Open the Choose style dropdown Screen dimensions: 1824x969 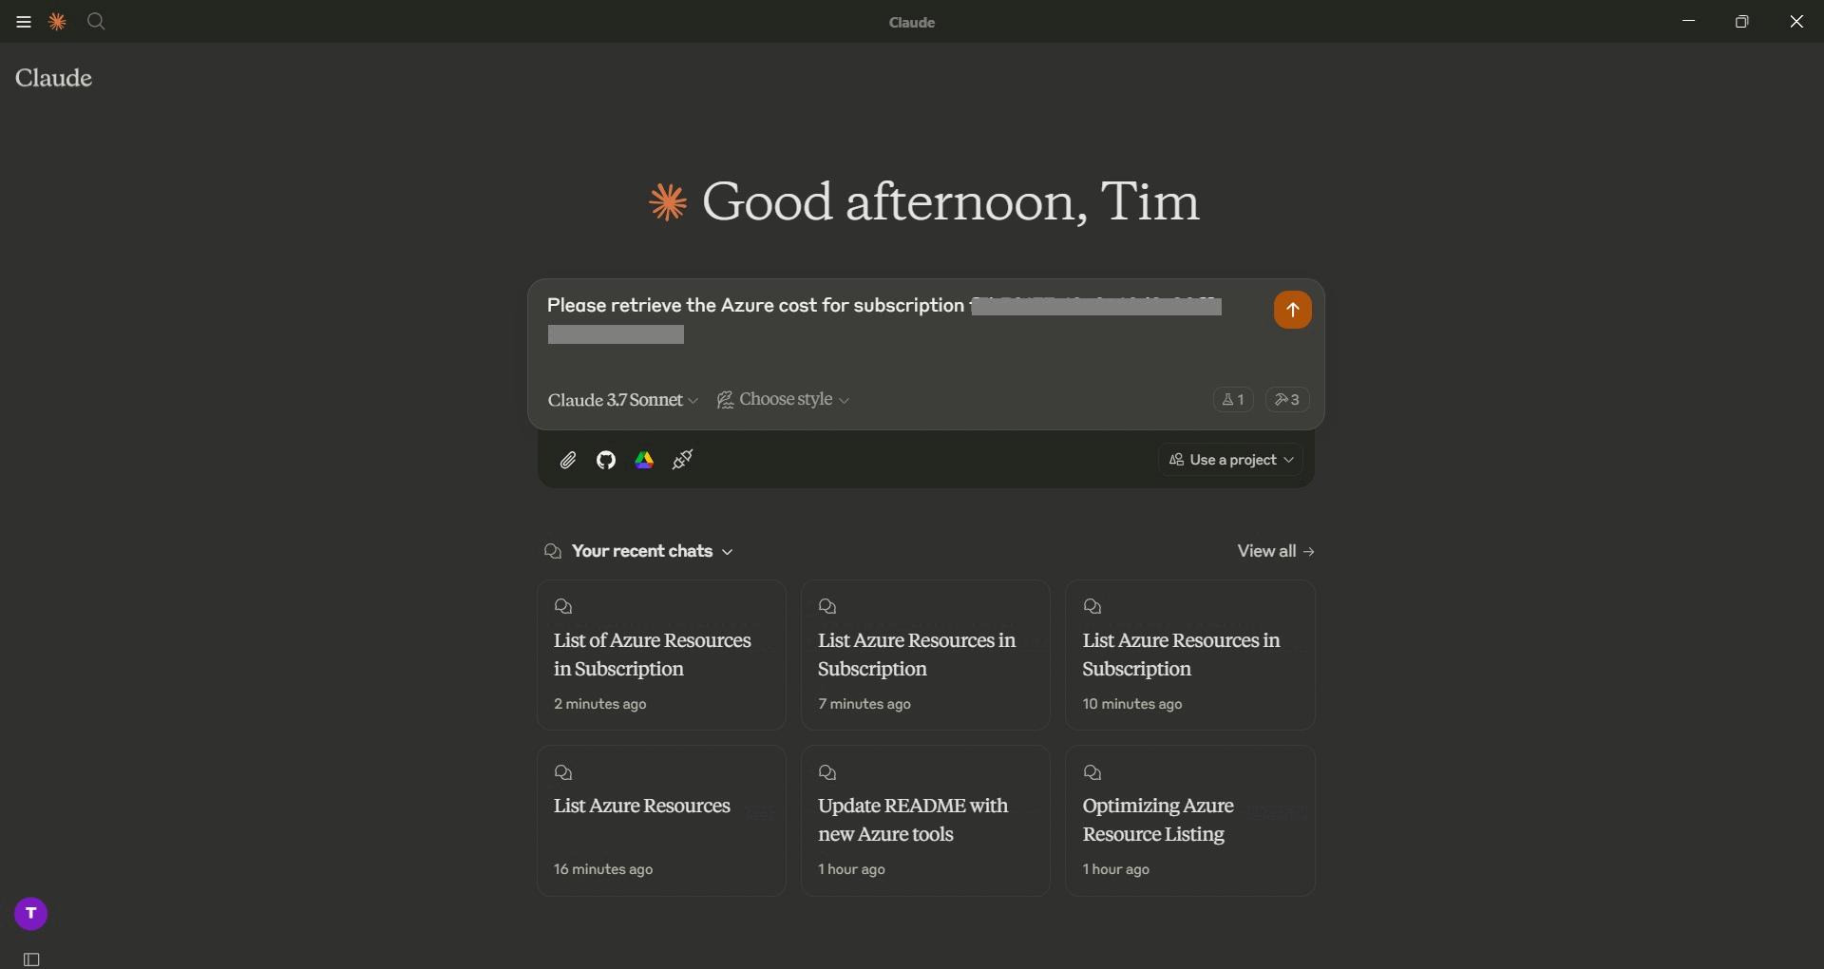(x=784, y=400)
